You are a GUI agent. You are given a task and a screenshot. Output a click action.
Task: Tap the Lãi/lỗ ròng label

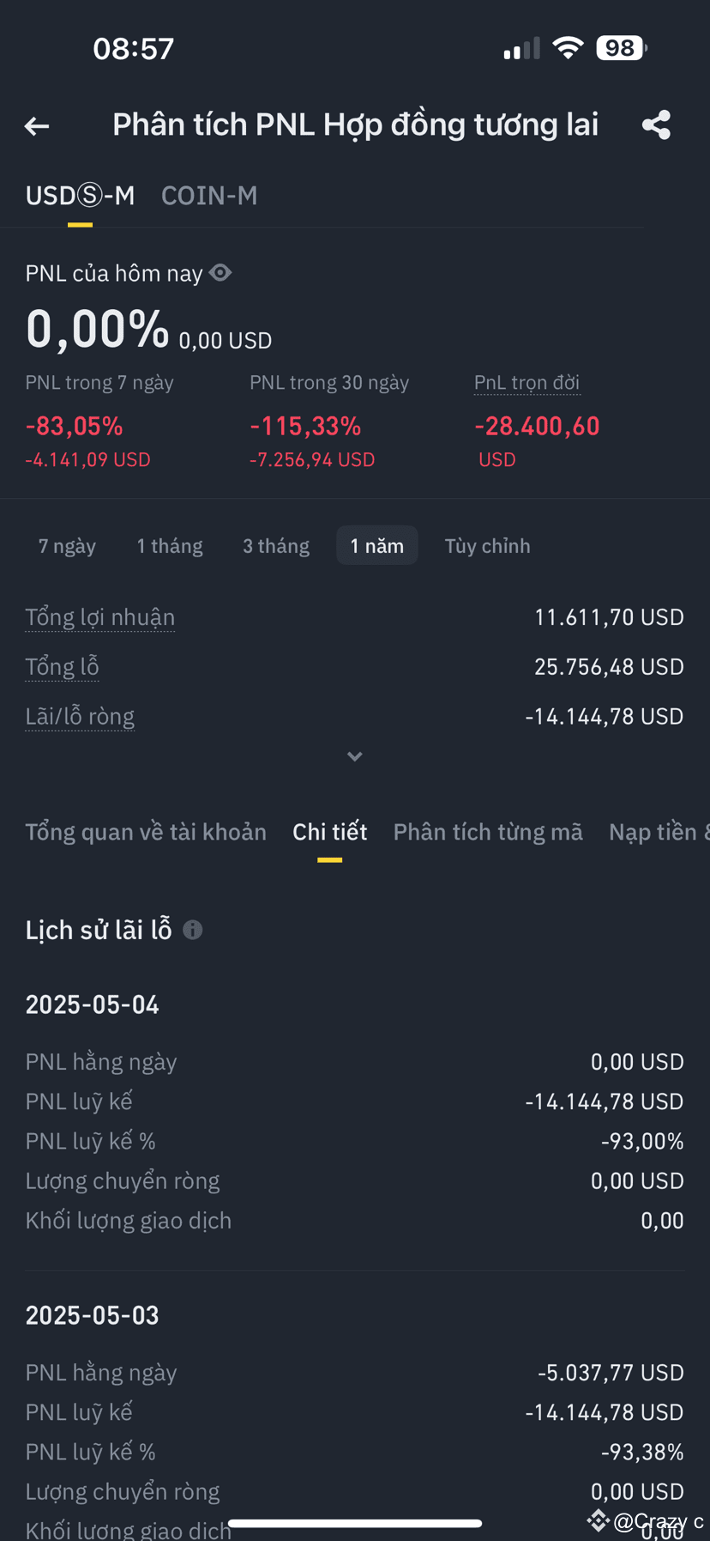click(80, 717)
